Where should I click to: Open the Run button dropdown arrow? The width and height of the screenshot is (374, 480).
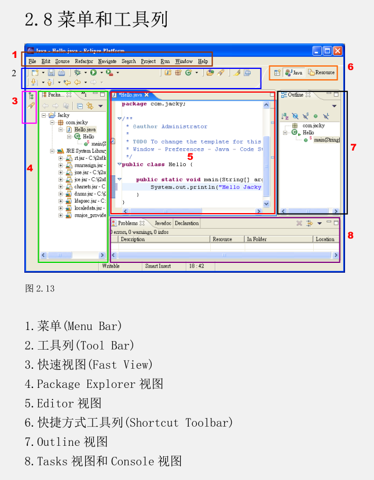pos(101,72)
